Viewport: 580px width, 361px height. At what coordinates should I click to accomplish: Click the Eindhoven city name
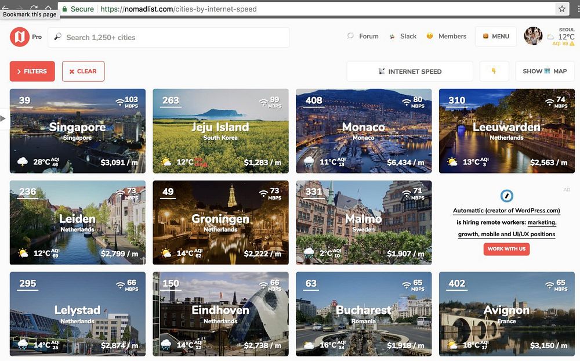[x=220, y=310]
